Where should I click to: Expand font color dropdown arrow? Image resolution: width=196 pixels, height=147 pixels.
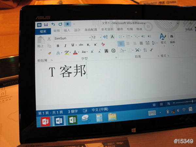pos(79,52)
